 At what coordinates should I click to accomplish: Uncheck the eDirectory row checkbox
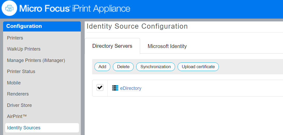pos(100,88)
